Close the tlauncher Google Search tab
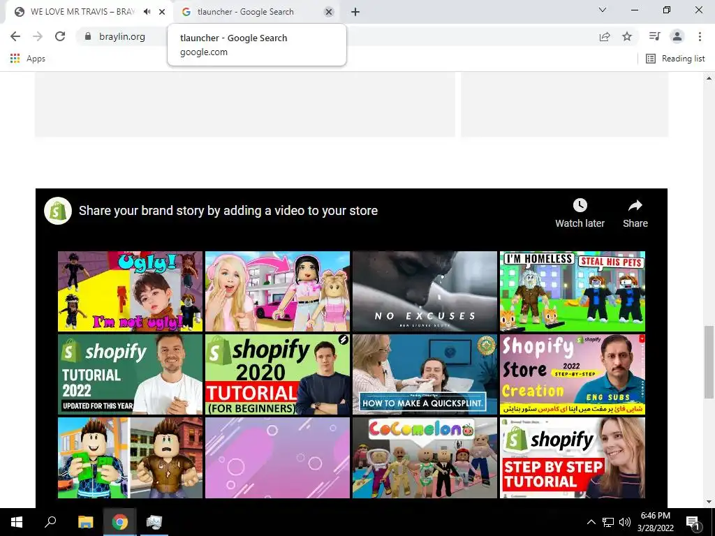This screenshot has height=536, width=715. click(329, 13)
